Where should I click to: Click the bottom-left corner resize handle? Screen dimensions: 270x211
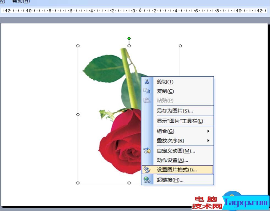(78, 183)
